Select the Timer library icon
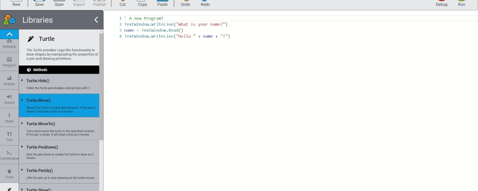The width and height of the screenshot is (478, 191). coord(10,174)
